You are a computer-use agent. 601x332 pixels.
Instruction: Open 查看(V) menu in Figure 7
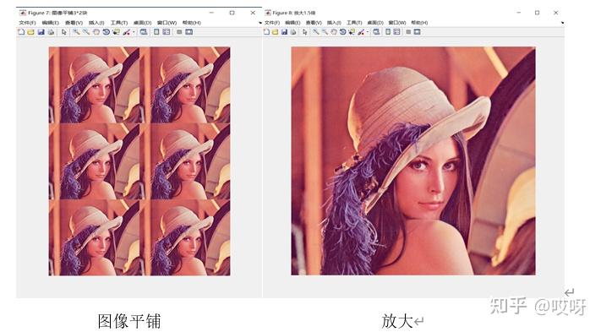74,23
